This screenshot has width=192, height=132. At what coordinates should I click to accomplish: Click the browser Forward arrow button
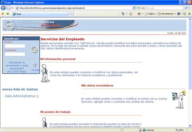click(x=8, y=8)
